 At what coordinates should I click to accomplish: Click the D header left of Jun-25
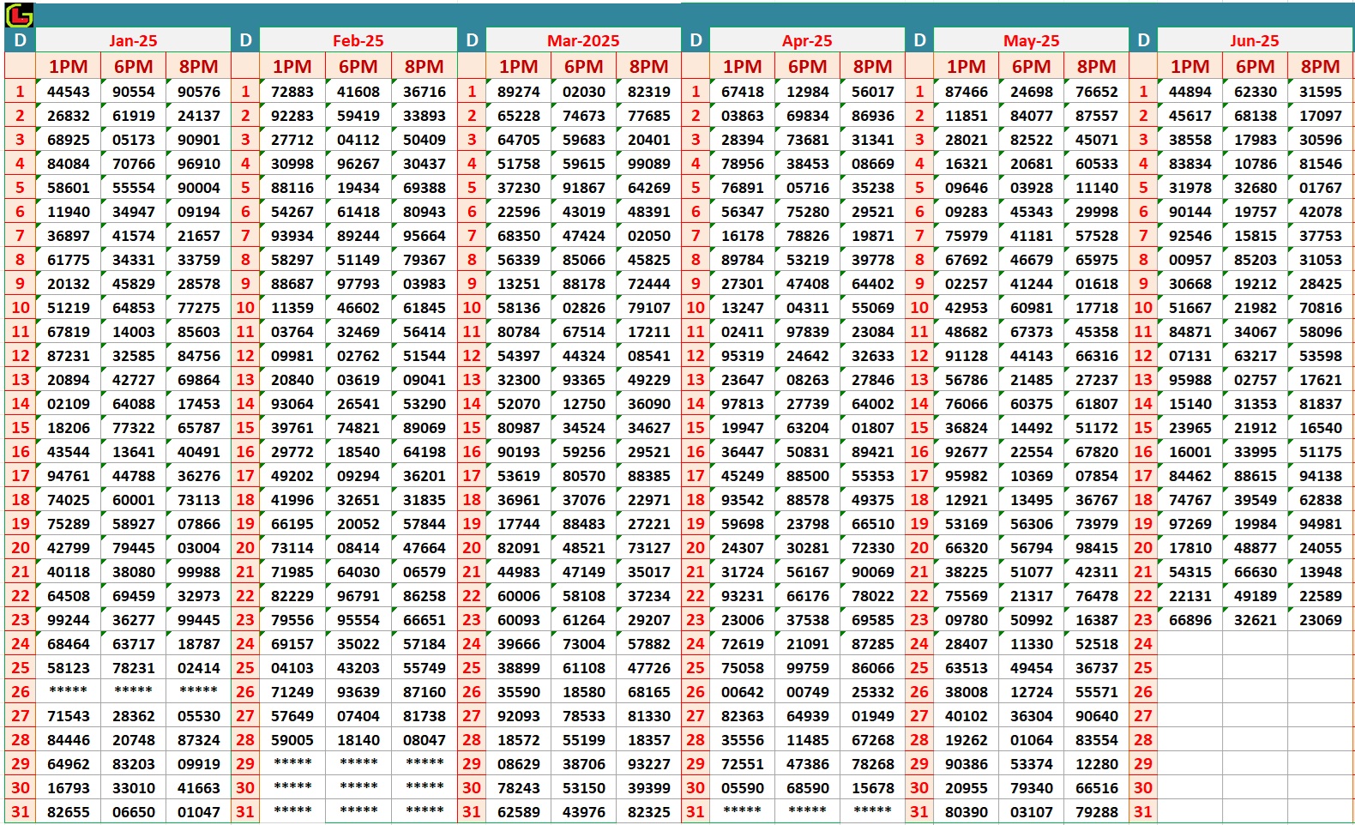1143,40
